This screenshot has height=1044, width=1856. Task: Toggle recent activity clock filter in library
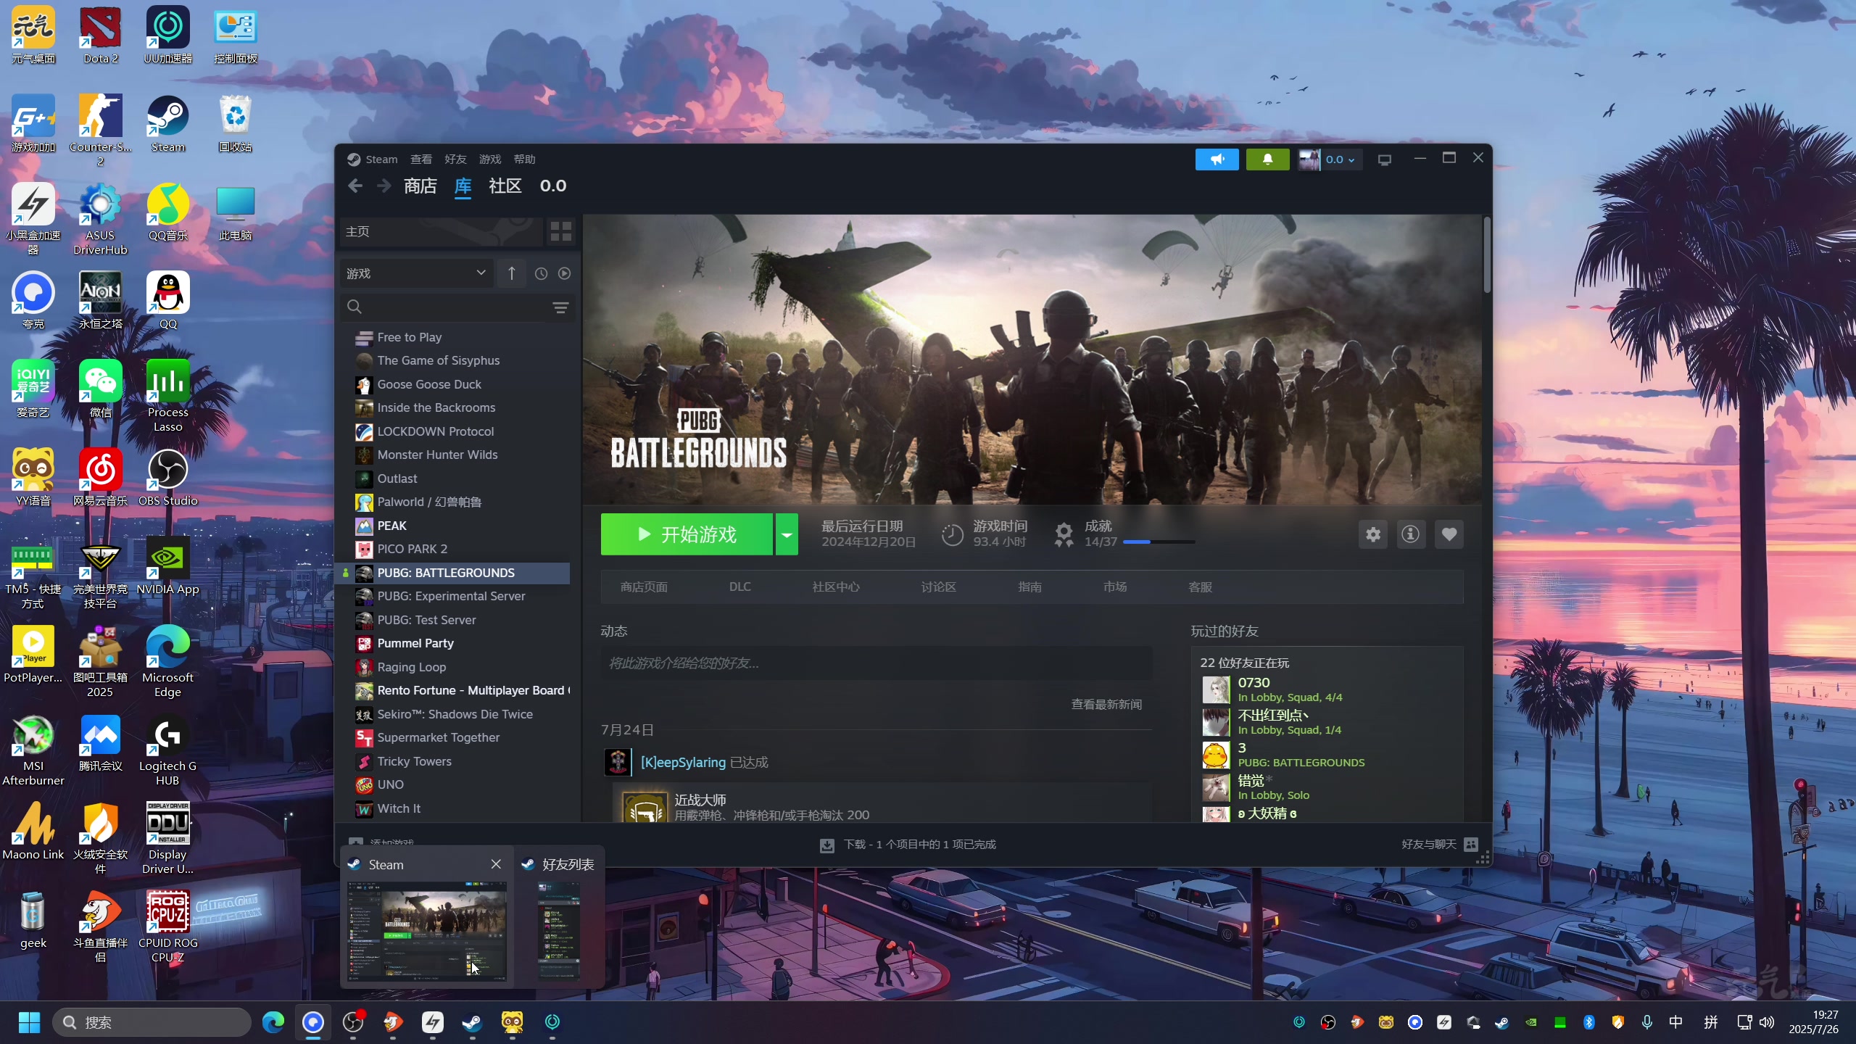click(541, 273)
